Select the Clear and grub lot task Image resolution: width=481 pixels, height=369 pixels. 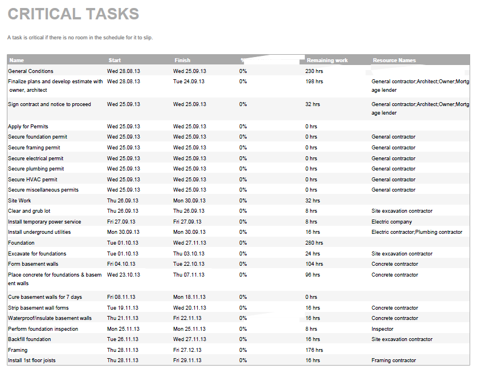pos(29,211)
